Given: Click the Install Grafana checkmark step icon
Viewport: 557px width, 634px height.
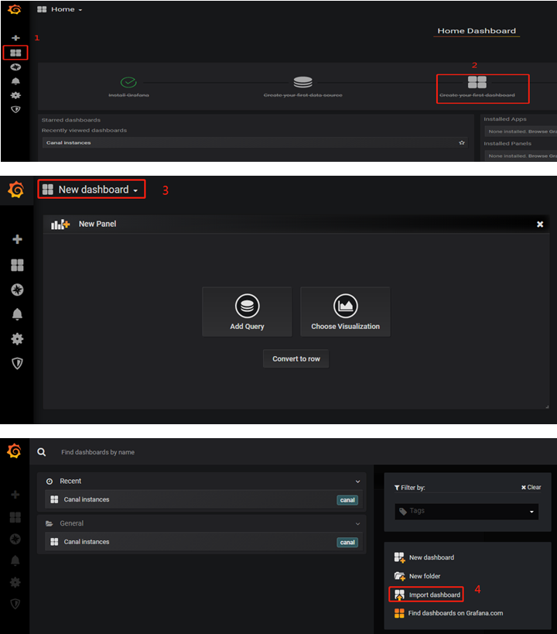Looking at the screenshot, I should point(128,83).
